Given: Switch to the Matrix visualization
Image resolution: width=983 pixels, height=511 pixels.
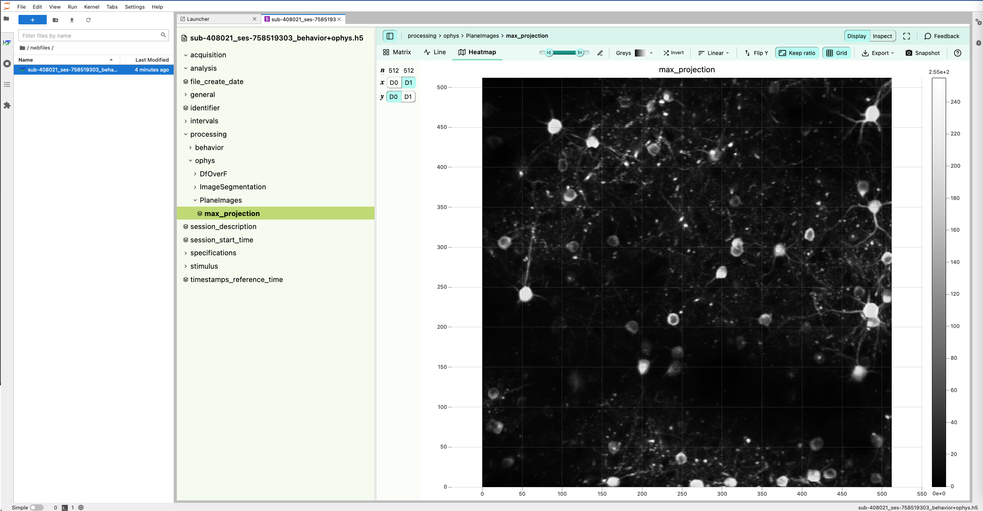Looking at the screenshot, I should point(397,52).
